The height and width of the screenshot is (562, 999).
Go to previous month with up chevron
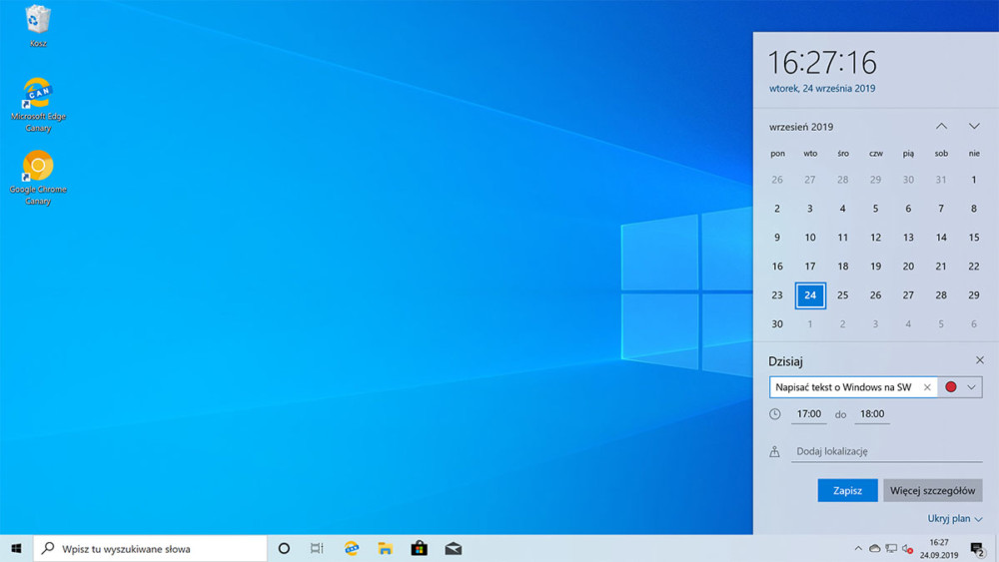(x=941, y=126)
